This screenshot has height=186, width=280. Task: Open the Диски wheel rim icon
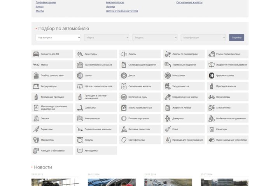pyautogui.click(x=124, y=76)
